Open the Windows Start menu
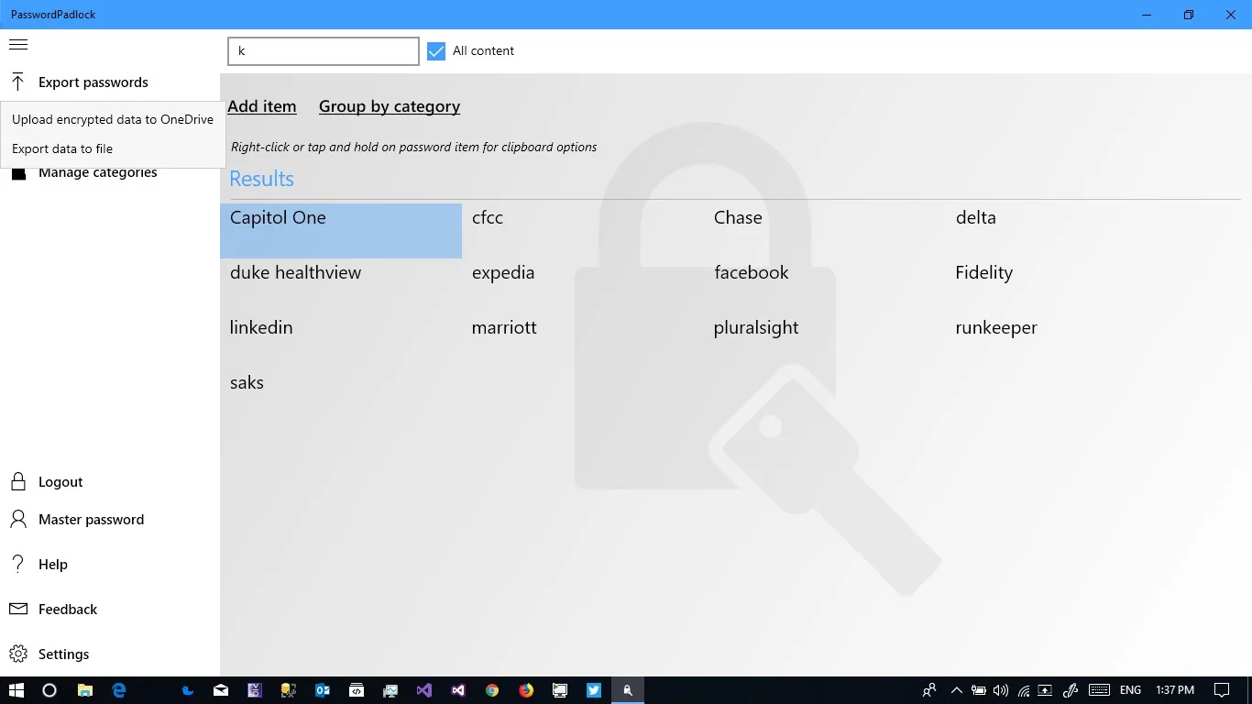 (x=16, y=690)
